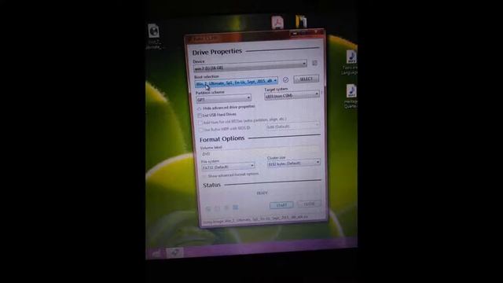Open the disc image desktop icon at top left
The width and height of the screenshot is (503, 283).
coord(154,31)
